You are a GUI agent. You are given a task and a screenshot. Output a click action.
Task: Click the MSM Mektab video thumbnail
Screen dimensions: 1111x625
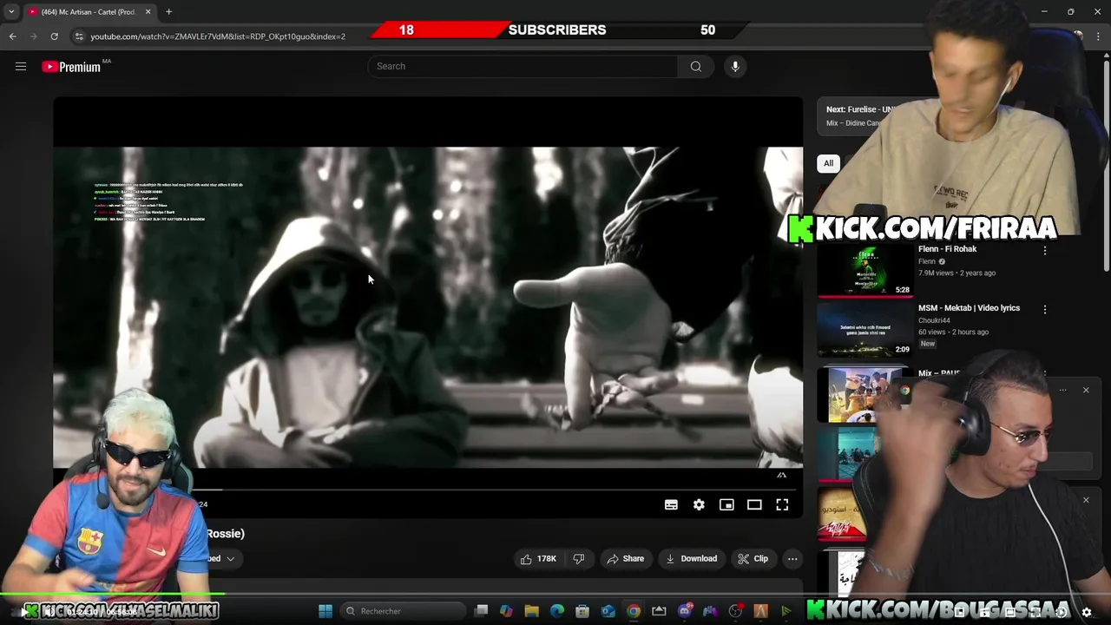click(x=864, y=329)
